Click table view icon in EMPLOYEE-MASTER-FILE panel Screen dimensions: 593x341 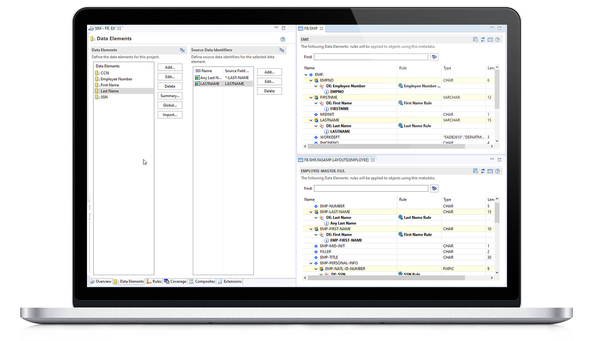pyautogui.click(x=490, y=171)
